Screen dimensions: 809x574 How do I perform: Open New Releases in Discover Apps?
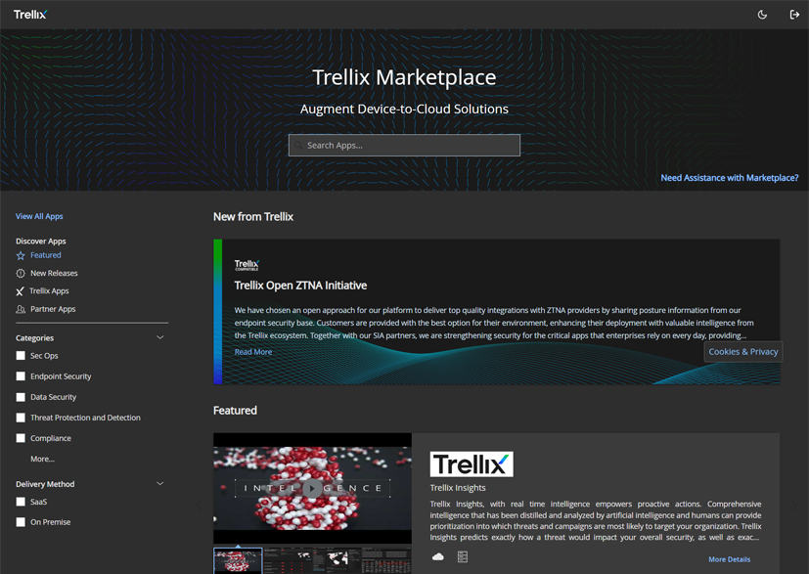(54, 274)
